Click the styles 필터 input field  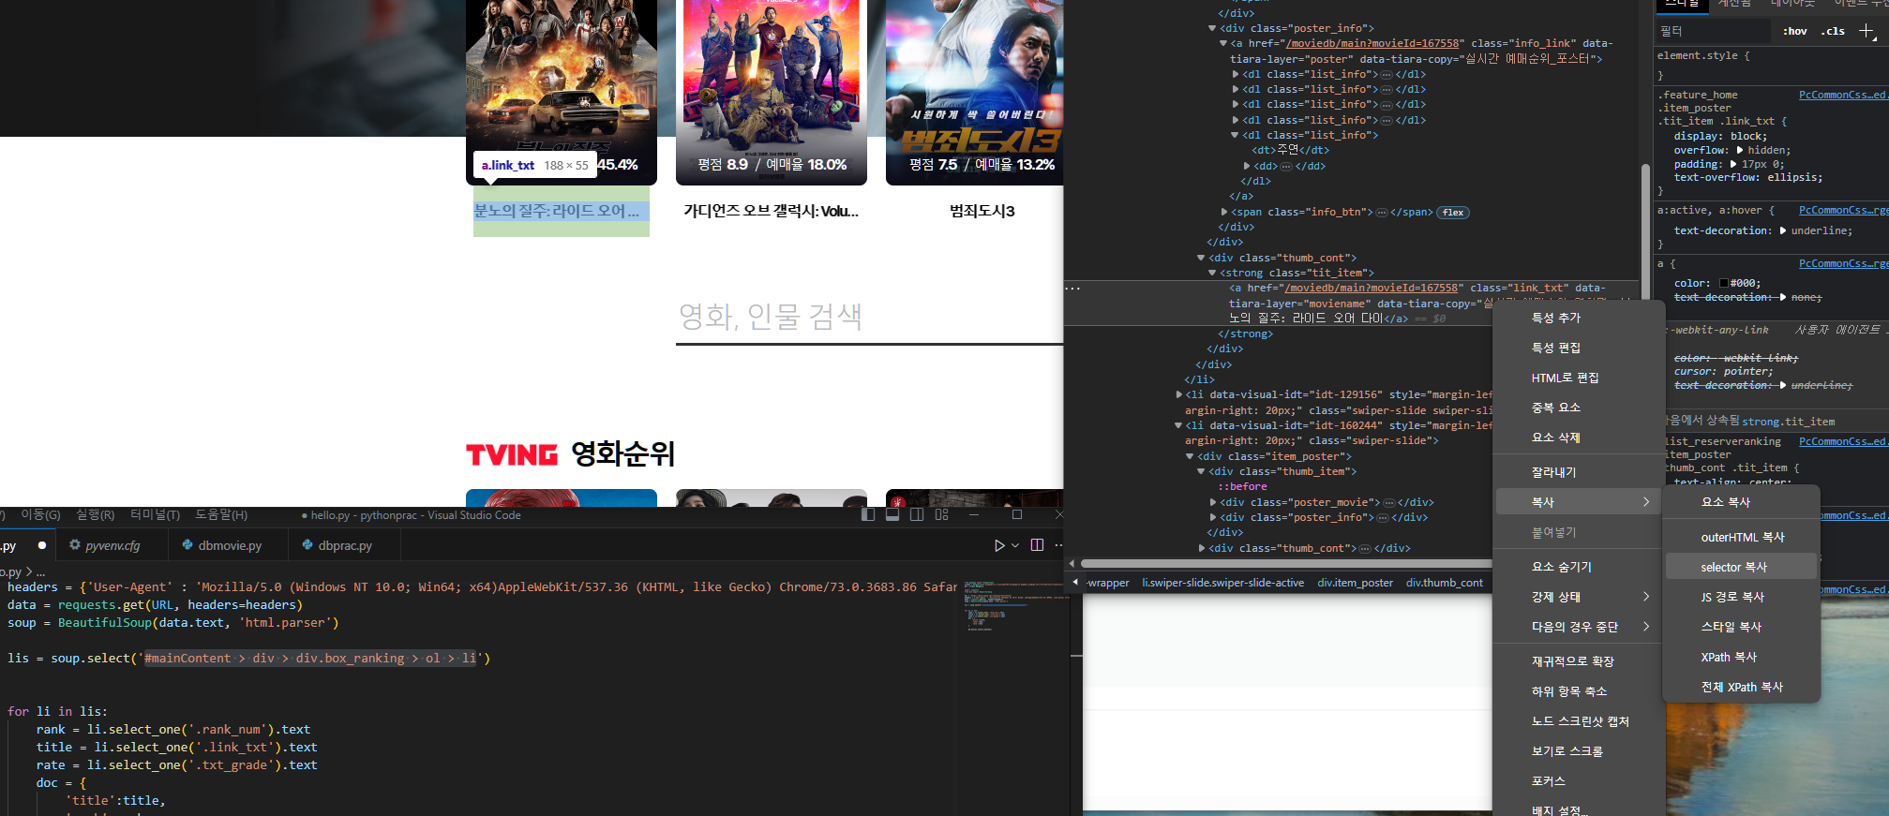click(x=1716, y=31)
